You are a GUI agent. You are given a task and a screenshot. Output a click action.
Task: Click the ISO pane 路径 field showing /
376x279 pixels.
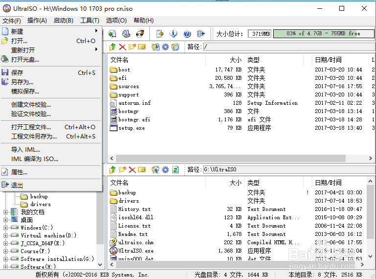pyautogui.click(x=289, y=46)
